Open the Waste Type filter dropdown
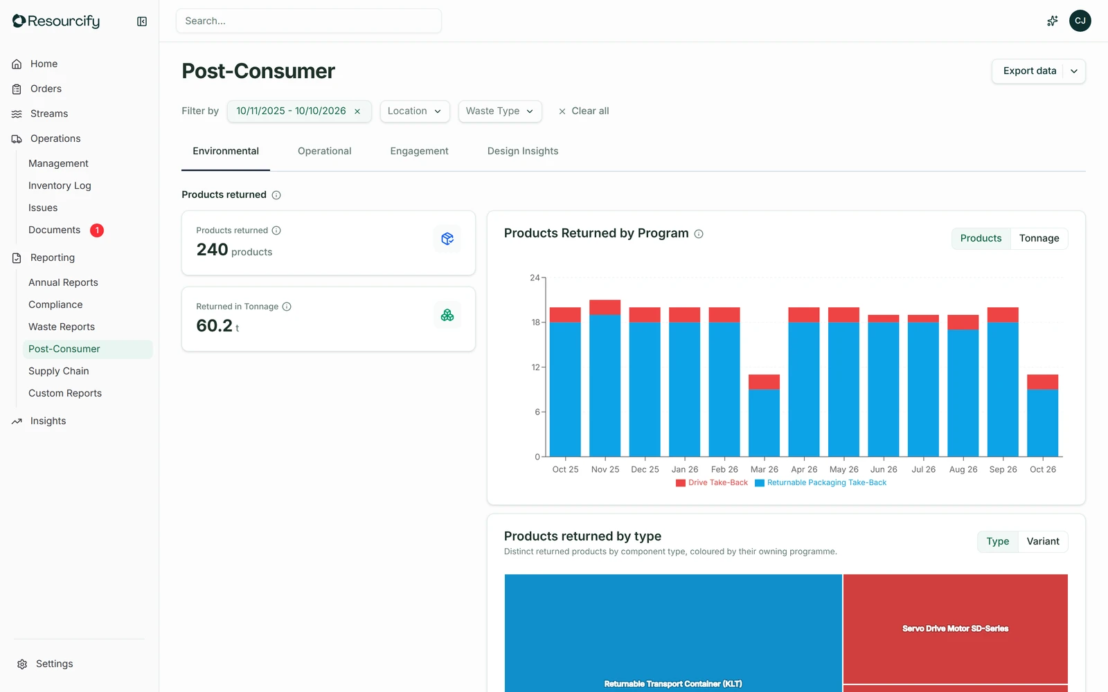This screenshot has width=1108, height=692. click(x=500, y=111)
